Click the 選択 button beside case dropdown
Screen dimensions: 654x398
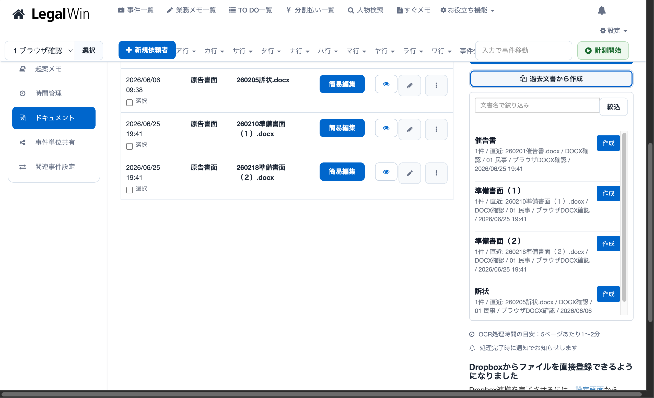pyautogui.click(x=89, y=50)
